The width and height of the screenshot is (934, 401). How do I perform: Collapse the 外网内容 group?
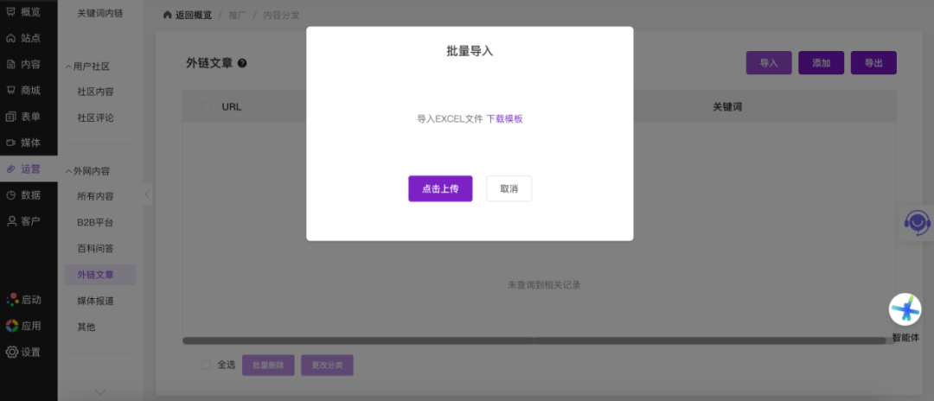[87, 171]
